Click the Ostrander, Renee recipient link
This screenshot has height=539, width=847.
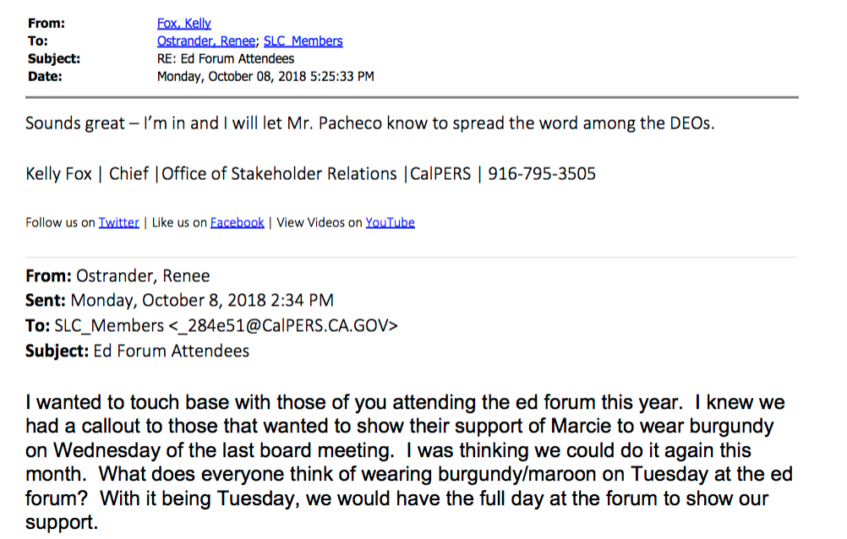pyautogui.click(x=205, y=41)
